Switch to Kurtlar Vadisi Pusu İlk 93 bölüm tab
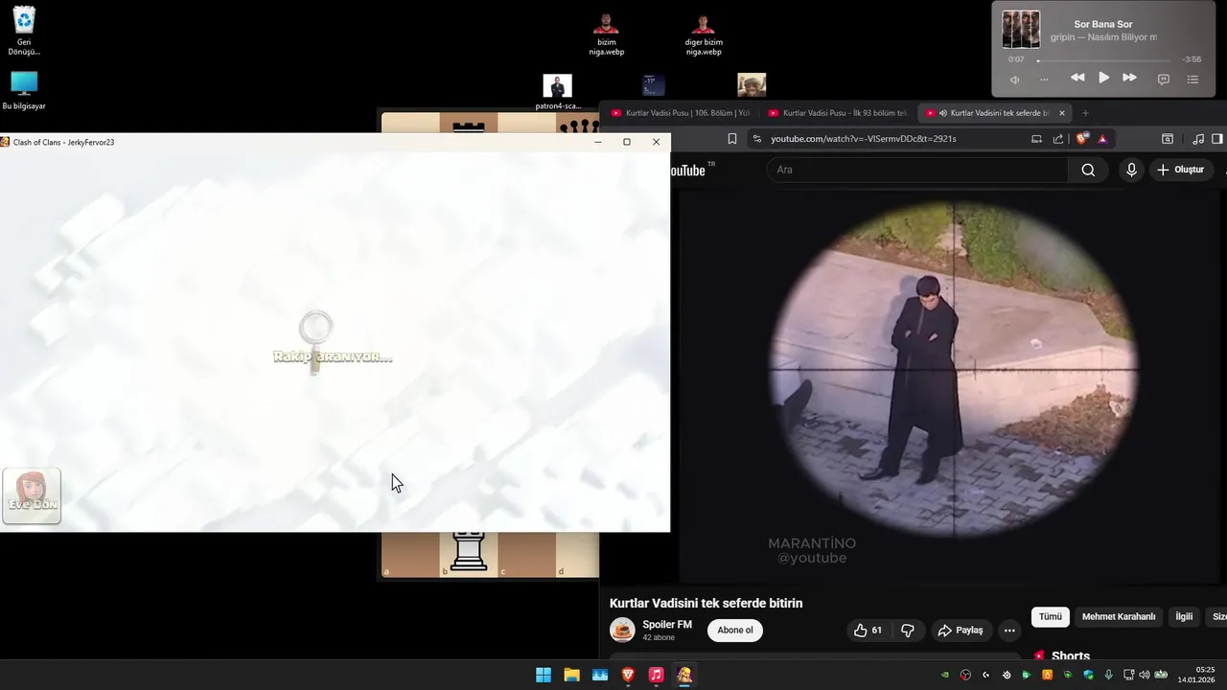Screen dimensions: 1227x690 [838, 113]
